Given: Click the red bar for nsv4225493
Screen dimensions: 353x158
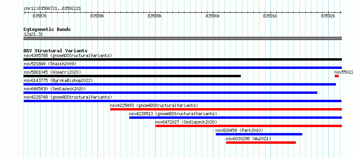Looking at the screenshot, I should (x=226, y=109).
